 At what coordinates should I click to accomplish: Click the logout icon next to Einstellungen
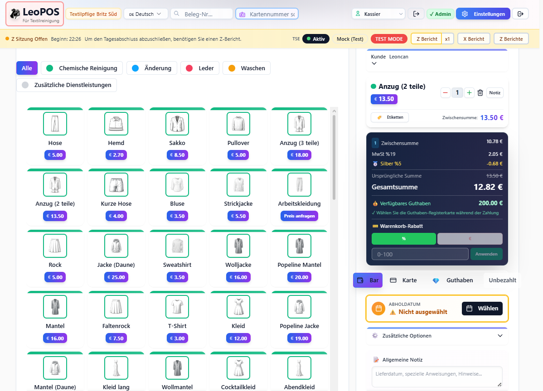click(520, 14)
